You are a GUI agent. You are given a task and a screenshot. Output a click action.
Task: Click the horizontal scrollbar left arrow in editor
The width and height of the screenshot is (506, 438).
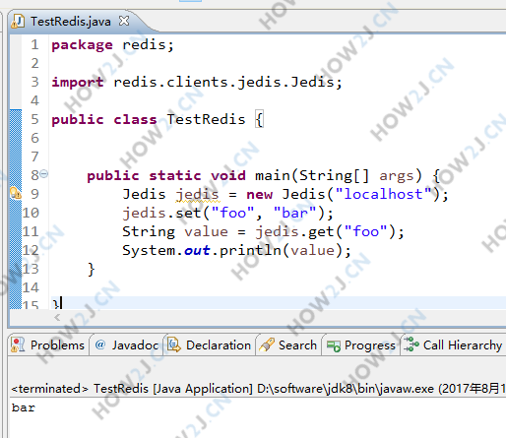[x=57, y=317]
